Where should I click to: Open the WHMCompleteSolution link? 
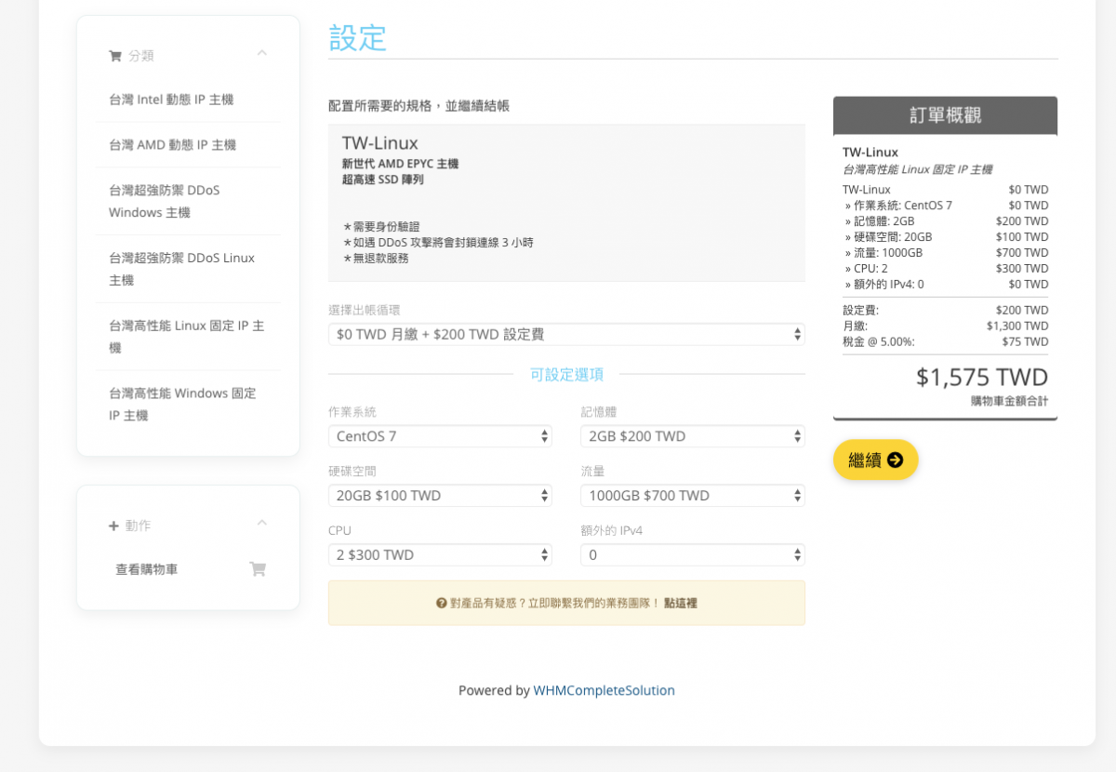coord(604,690)
